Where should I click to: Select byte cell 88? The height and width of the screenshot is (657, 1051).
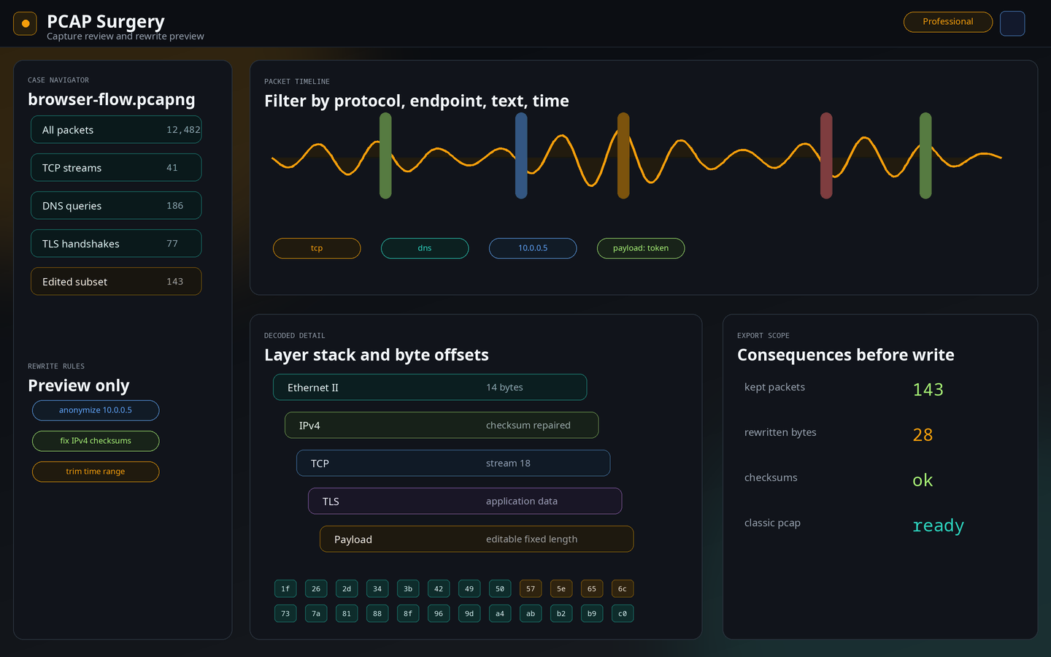pyautogui.click(x=377, y=614)
